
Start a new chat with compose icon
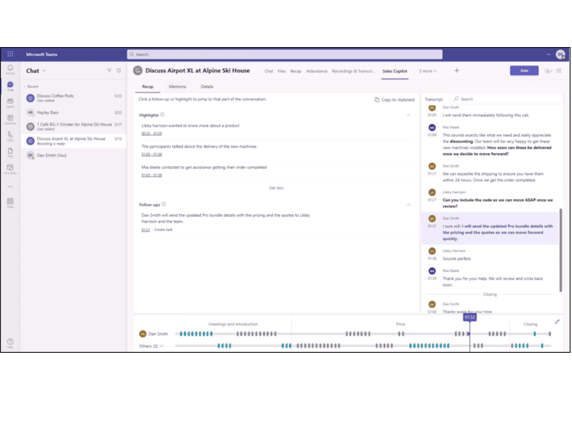[x=119, y=71]
